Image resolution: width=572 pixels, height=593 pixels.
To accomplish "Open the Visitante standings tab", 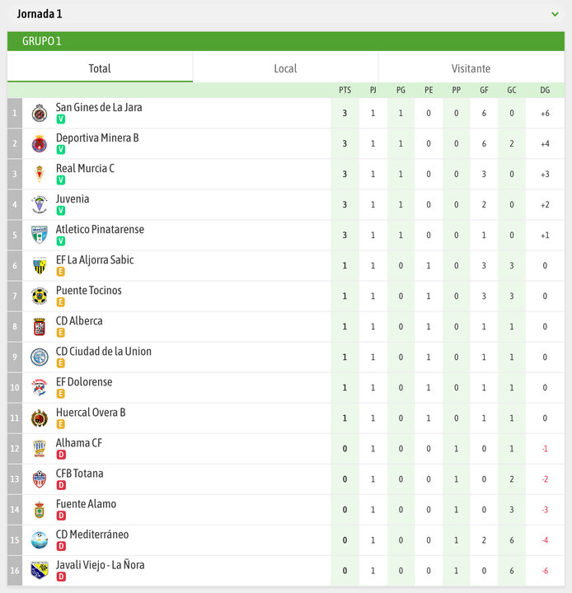I will click(x=471, y=68).
